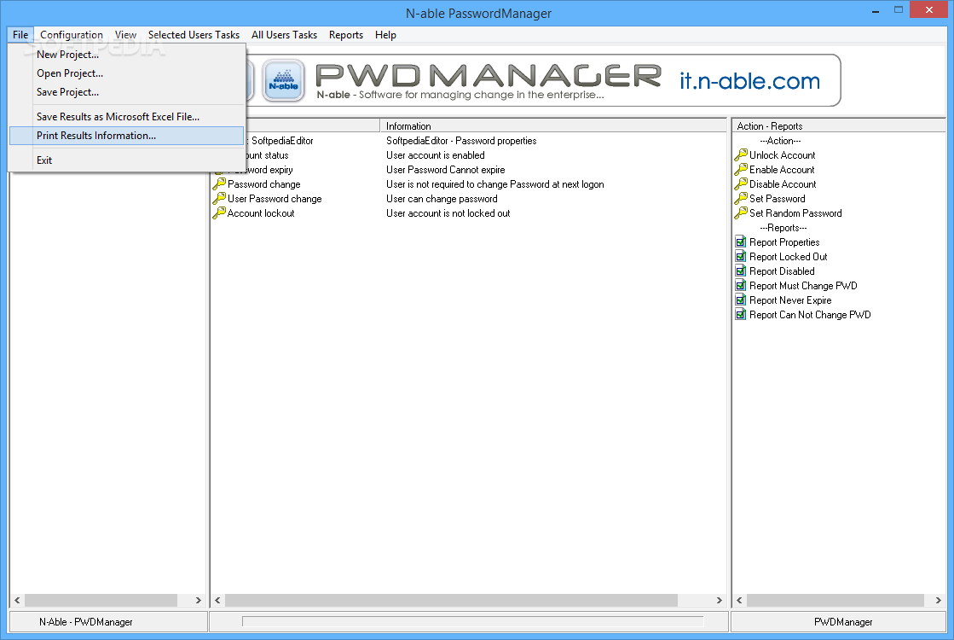Screen dimensions: 954x640
Task: Click the key icon beside Account lockout row
Action: 219,213
